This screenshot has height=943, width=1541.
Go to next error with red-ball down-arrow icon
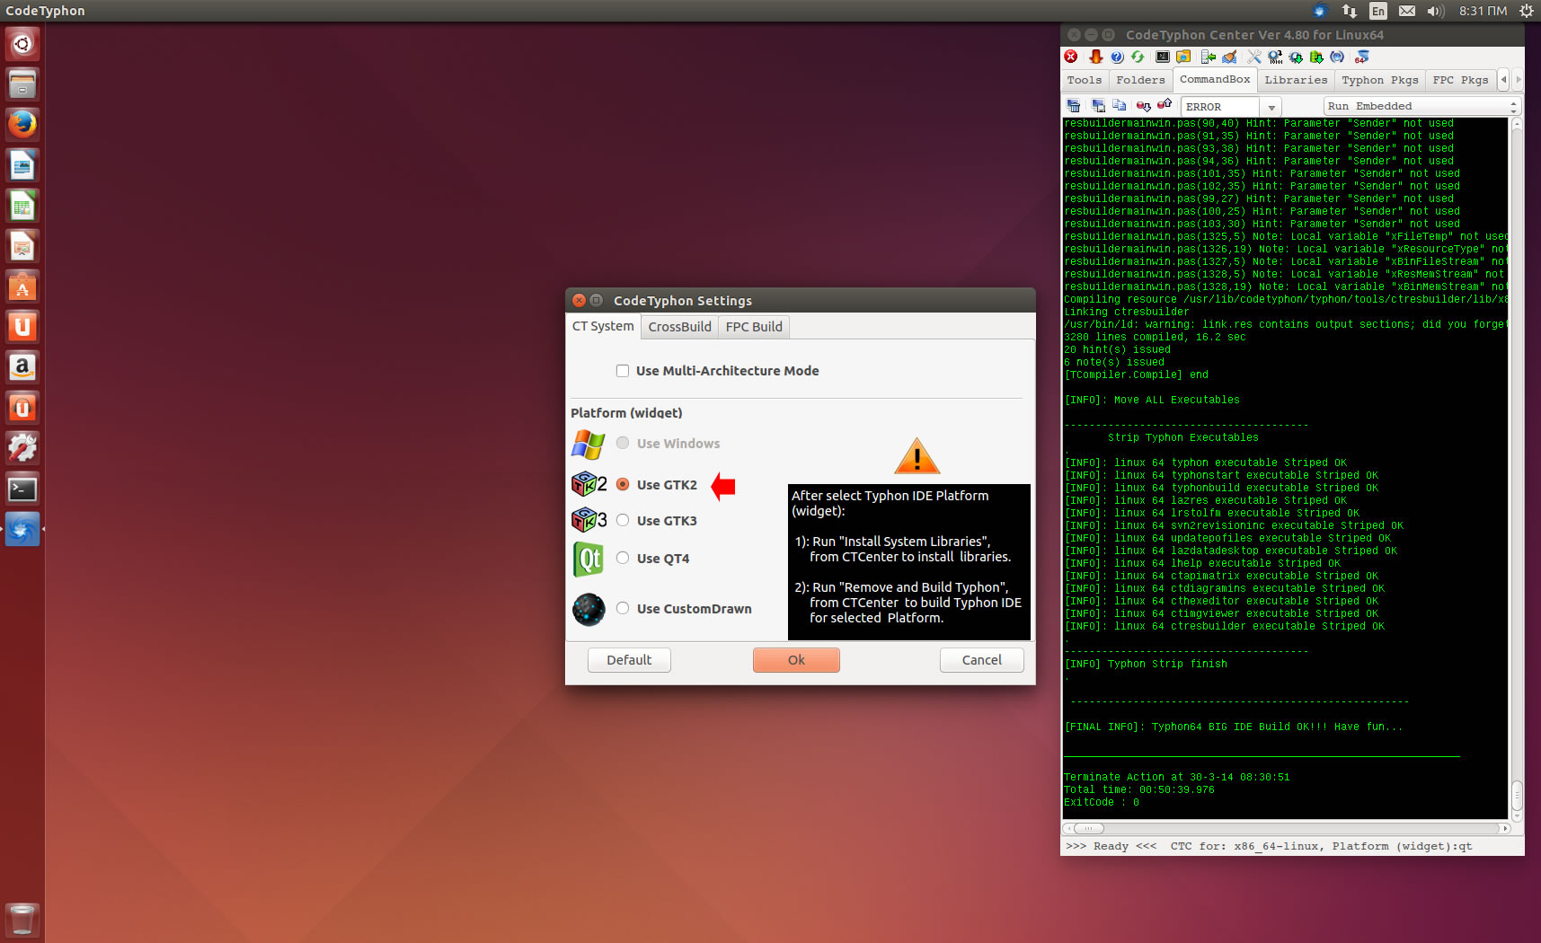click(1144, 106)
